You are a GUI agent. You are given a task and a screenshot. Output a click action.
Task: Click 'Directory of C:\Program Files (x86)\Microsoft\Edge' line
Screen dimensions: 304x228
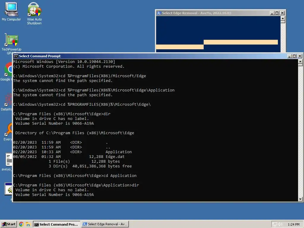pos(75,133)
